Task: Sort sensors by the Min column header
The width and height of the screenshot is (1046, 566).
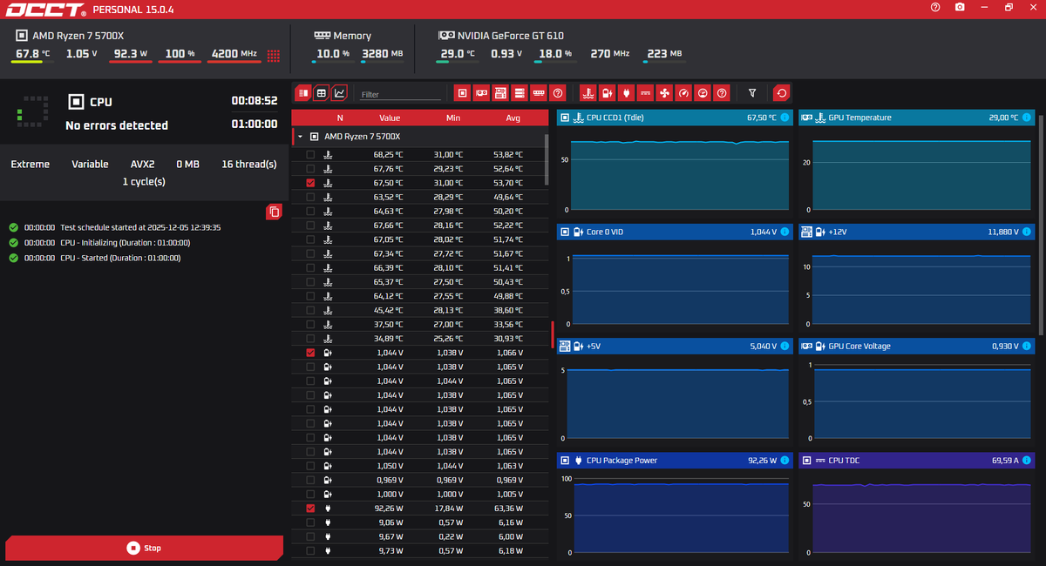Action: (x=452, y=118)
